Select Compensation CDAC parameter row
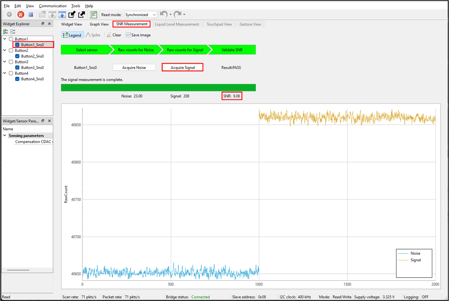Viewport: 449px width, 301px height. click(x=33, y=142)
